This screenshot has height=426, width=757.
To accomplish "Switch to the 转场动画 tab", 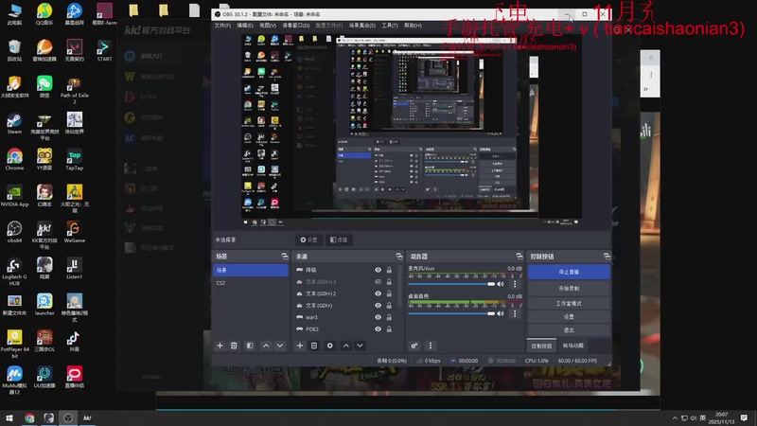I will click(x=573, y=345).
